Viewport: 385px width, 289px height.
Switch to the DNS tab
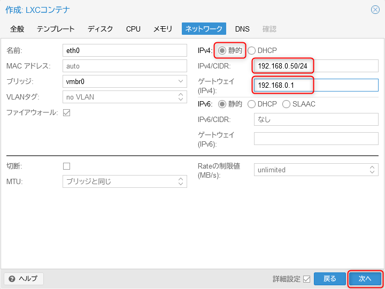click(x=242, y=29)
